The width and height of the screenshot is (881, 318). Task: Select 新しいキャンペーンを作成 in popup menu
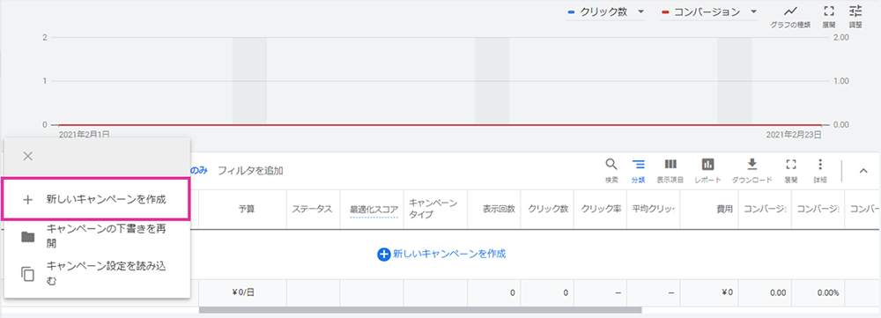point(96,199)
